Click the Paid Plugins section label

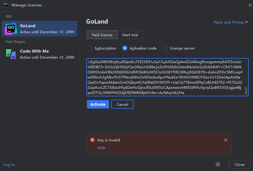15,42
